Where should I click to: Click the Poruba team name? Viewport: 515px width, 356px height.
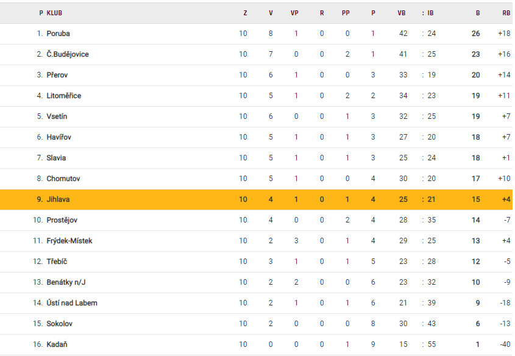(58, 34)
